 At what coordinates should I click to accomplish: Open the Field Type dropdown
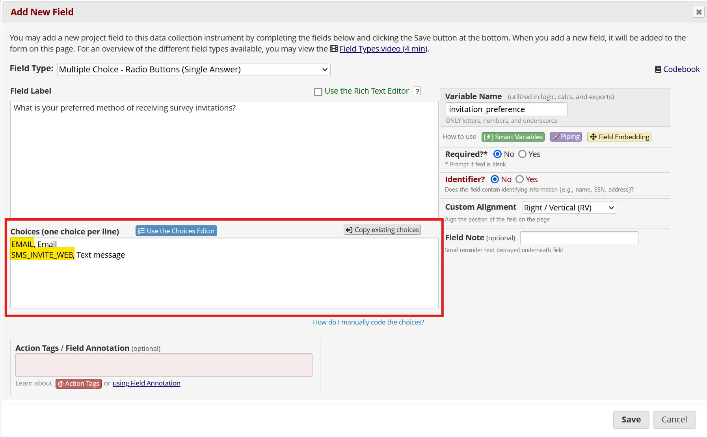tap(194, 70)
